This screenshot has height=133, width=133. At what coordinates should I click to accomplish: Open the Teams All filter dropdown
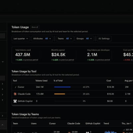coord(65,39)
